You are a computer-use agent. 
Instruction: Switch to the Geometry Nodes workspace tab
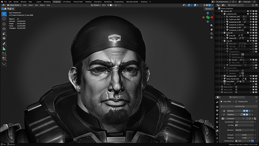point(132,2)
